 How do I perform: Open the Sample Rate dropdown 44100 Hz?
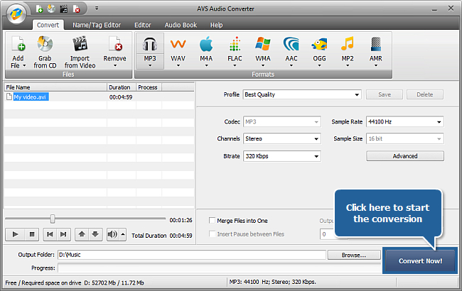pyautogui.click(x=405, y=122)
